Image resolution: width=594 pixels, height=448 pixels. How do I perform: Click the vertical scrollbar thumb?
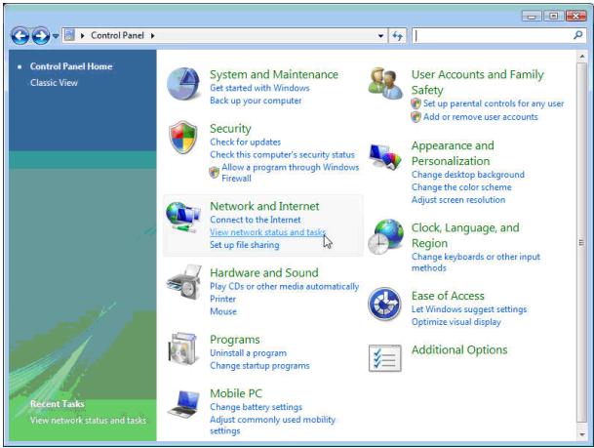tap(581, 243)
